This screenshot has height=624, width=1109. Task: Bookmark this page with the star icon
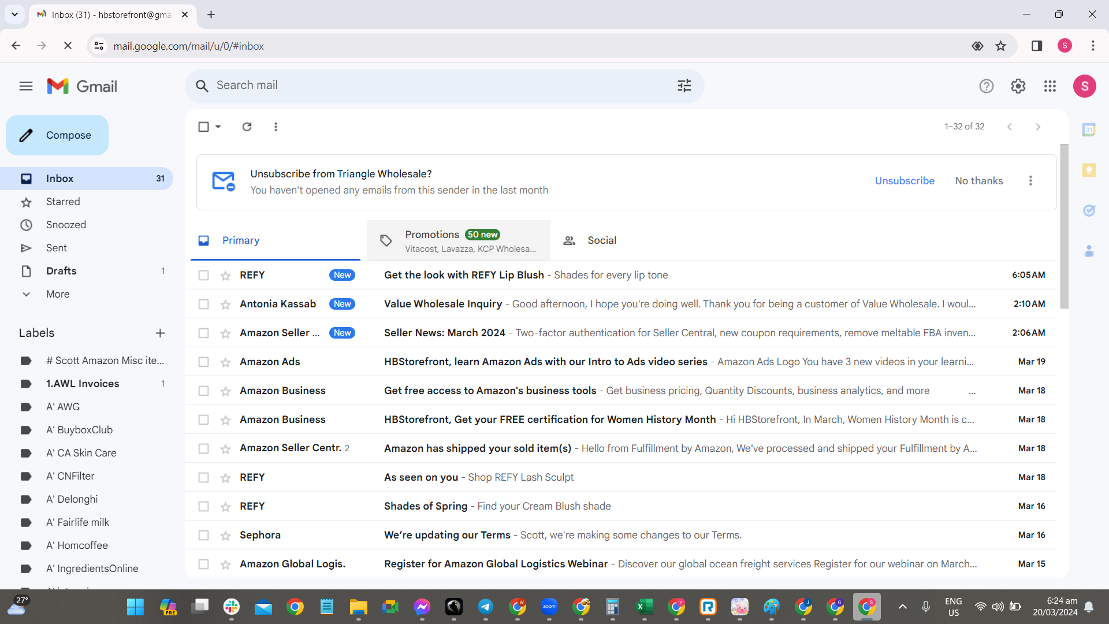coord(1001,46)
